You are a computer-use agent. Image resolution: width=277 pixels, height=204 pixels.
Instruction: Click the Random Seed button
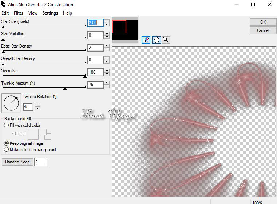pyautogui.click(x=17, y=162)
